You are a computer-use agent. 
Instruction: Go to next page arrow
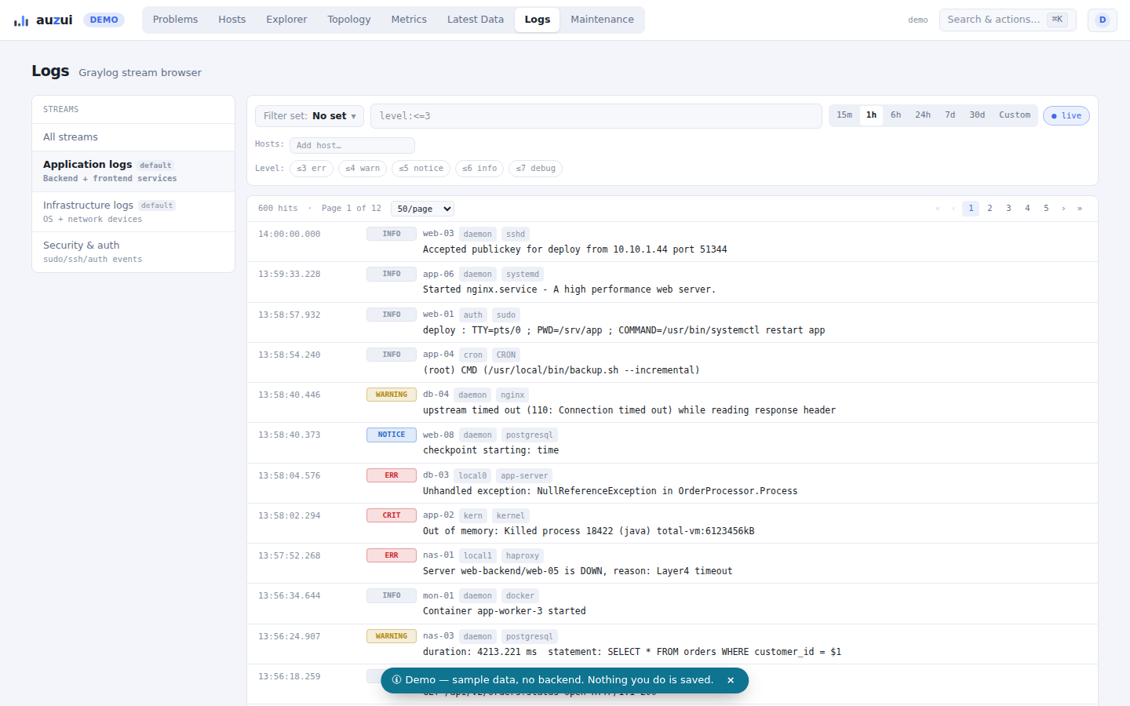coord(1063,209)
